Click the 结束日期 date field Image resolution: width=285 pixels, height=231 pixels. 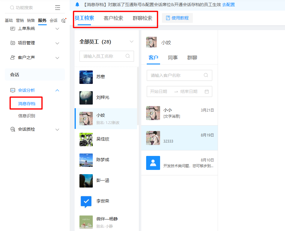pyautogui.click(x=189, y=91)
